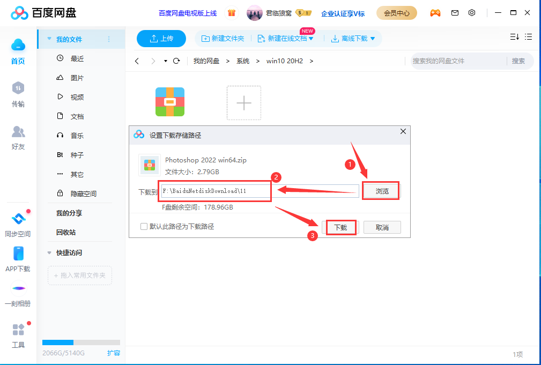This screenshot has width=541, height=365.
Task: Expand breadcrumb arrow after 系统
Action: pos(258,61)
